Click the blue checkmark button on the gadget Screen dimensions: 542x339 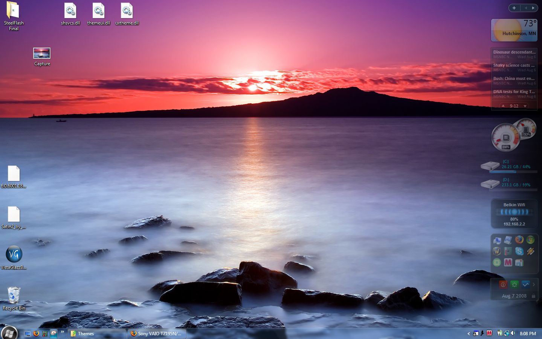[x=525, y=285]
